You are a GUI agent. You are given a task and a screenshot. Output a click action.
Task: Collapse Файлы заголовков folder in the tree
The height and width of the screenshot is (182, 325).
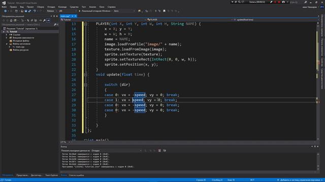7,44
